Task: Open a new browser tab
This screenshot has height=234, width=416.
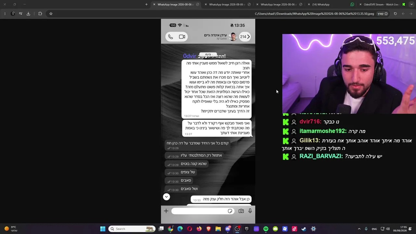Action: [x=146, y=5]
